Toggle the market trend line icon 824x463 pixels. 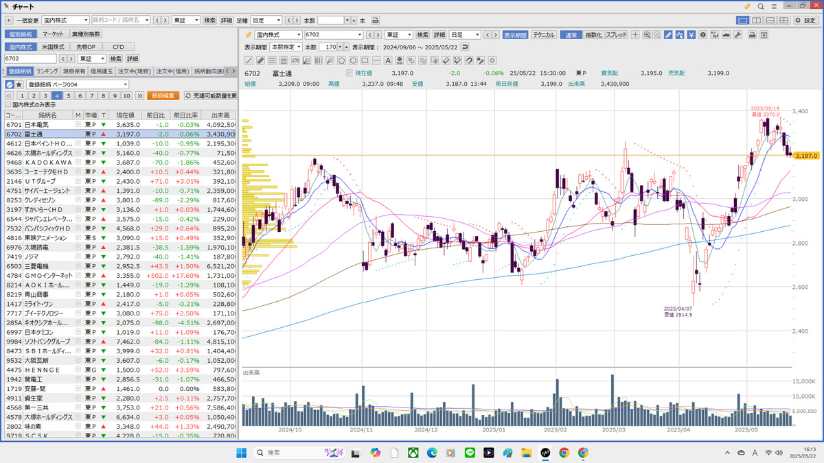click(x=680, y=35)
